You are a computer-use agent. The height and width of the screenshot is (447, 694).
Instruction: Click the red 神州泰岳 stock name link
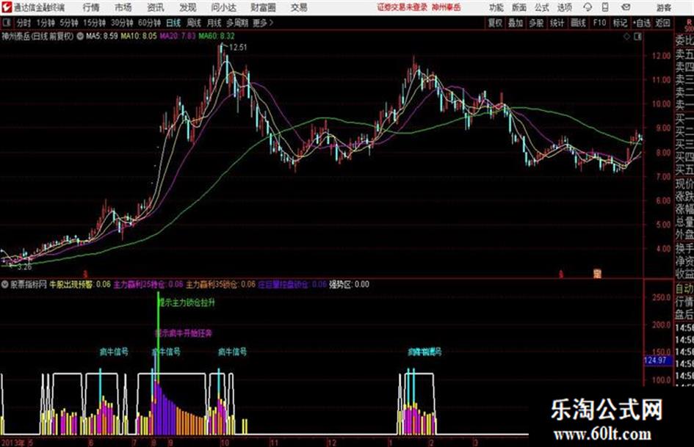(447, 7)
